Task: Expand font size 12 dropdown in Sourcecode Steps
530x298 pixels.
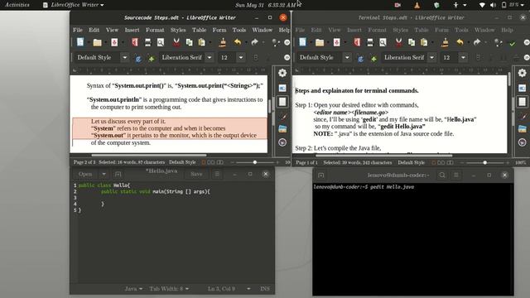Action: point(241,57)
